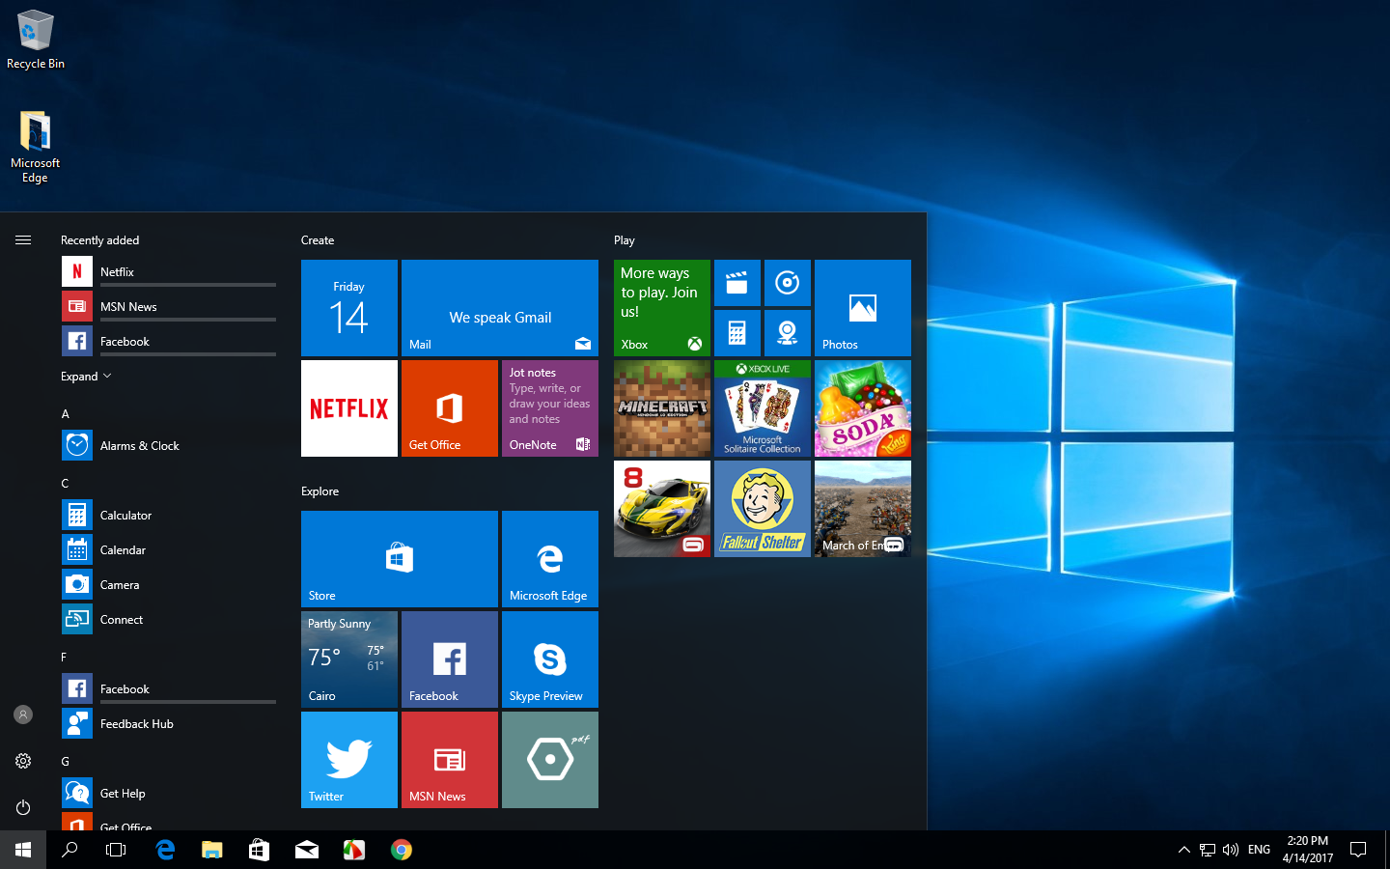The height and width of the screenshot is (869, 1390).
Task: Open Alarms & Clock from app list
Action: tap(169, 446)
